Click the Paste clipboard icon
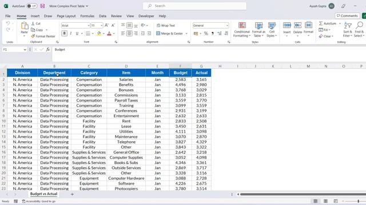 pos(24,26)
